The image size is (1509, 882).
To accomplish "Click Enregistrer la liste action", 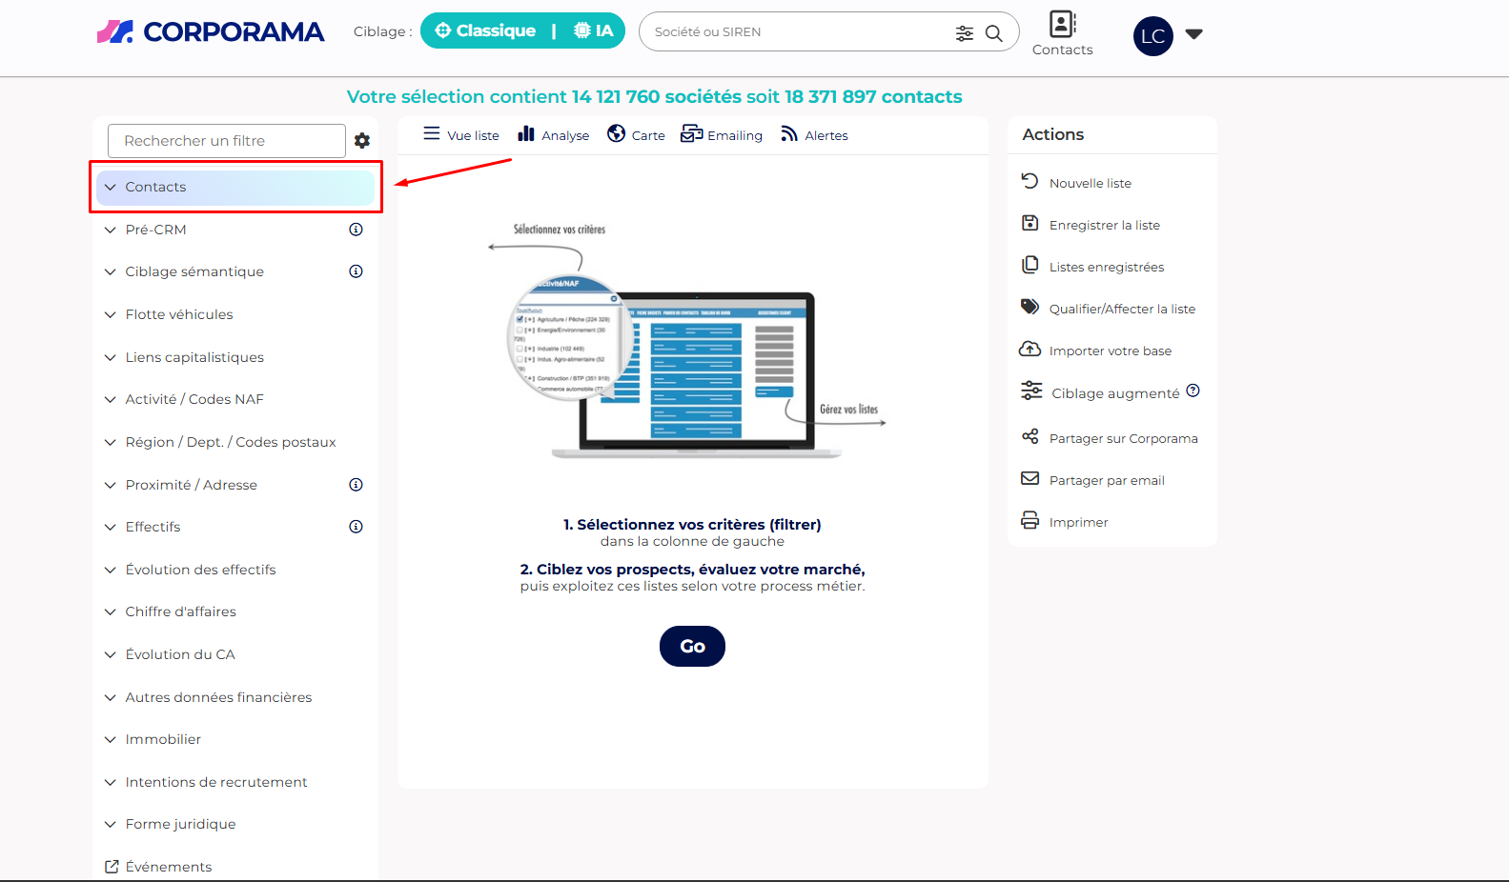I will 1104,226.
